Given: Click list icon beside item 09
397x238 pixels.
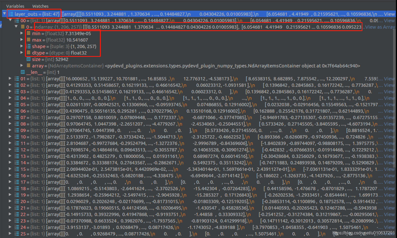Looking at the screenshot, I should pos(17,130).
